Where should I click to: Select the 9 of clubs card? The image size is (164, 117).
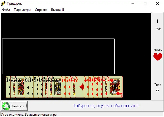coord(40,87)
